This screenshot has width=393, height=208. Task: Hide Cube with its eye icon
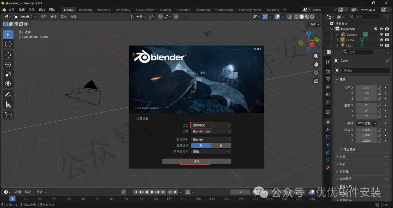click(381, 40)
